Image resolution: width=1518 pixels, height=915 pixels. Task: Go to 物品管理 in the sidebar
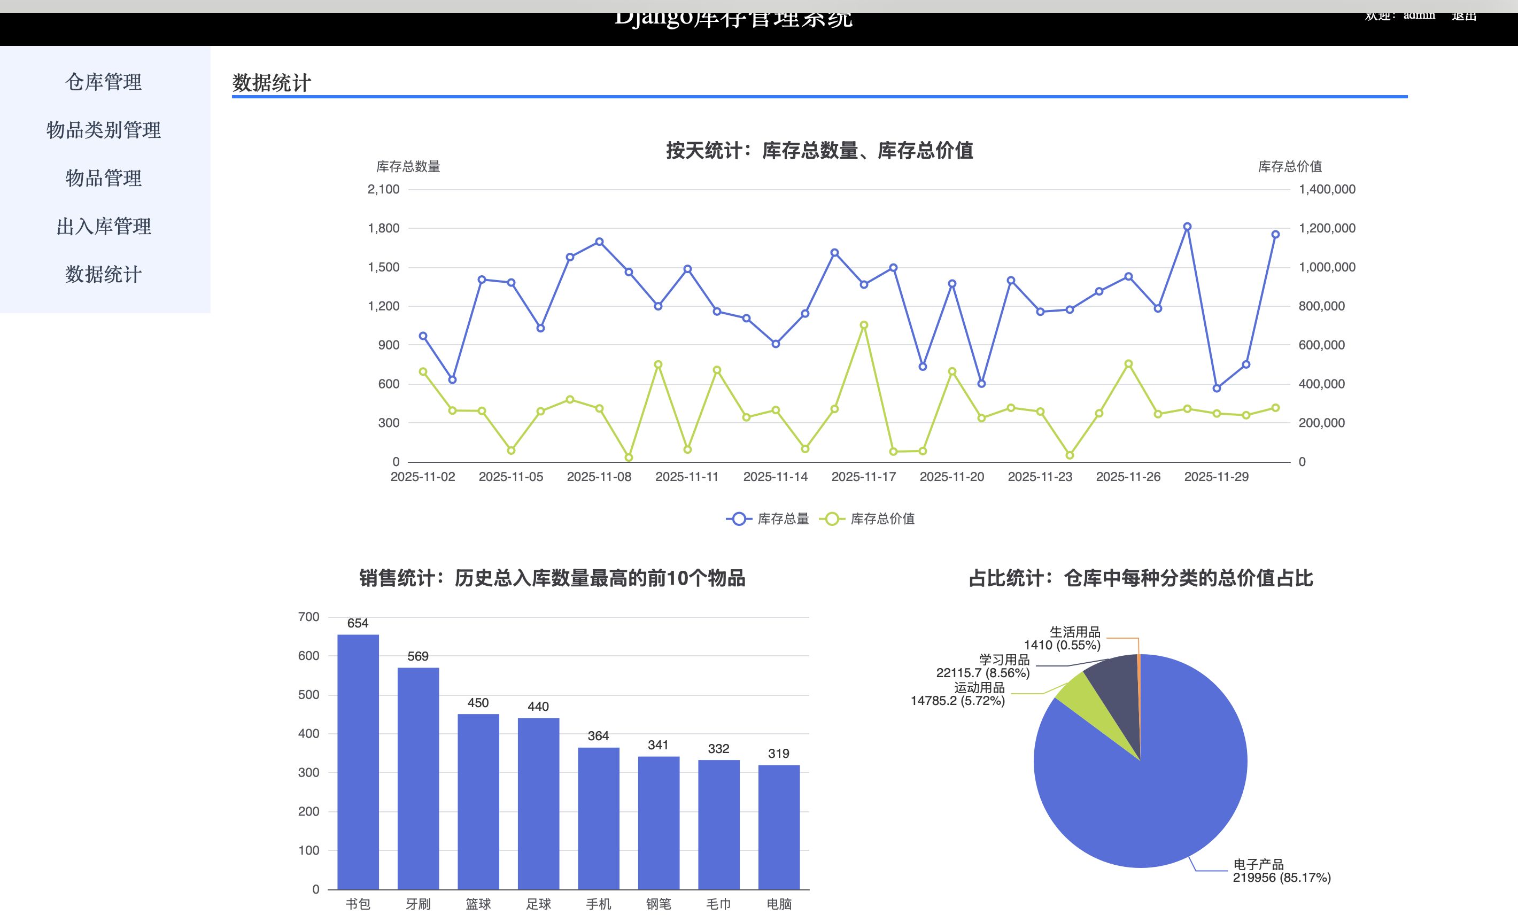pos(104,178)
